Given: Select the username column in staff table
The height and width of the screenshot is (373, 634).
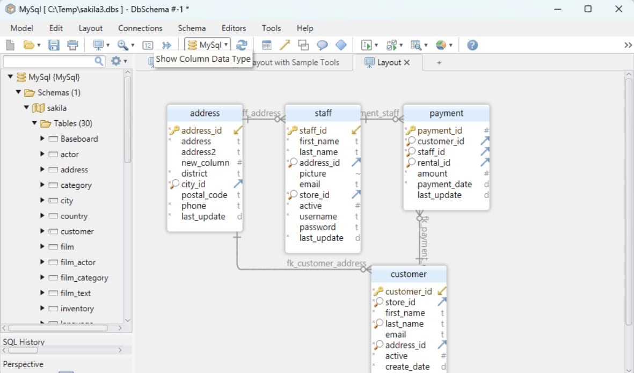Looking at the screenshot, I should click(x=318, y=216).
